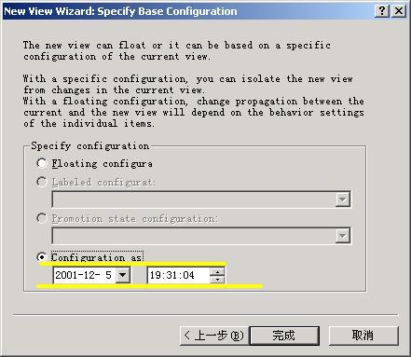Viewport: 411px width, 357px height.
Task: Open the Labeled configuration dropdown list
Action: coord(343,199)
